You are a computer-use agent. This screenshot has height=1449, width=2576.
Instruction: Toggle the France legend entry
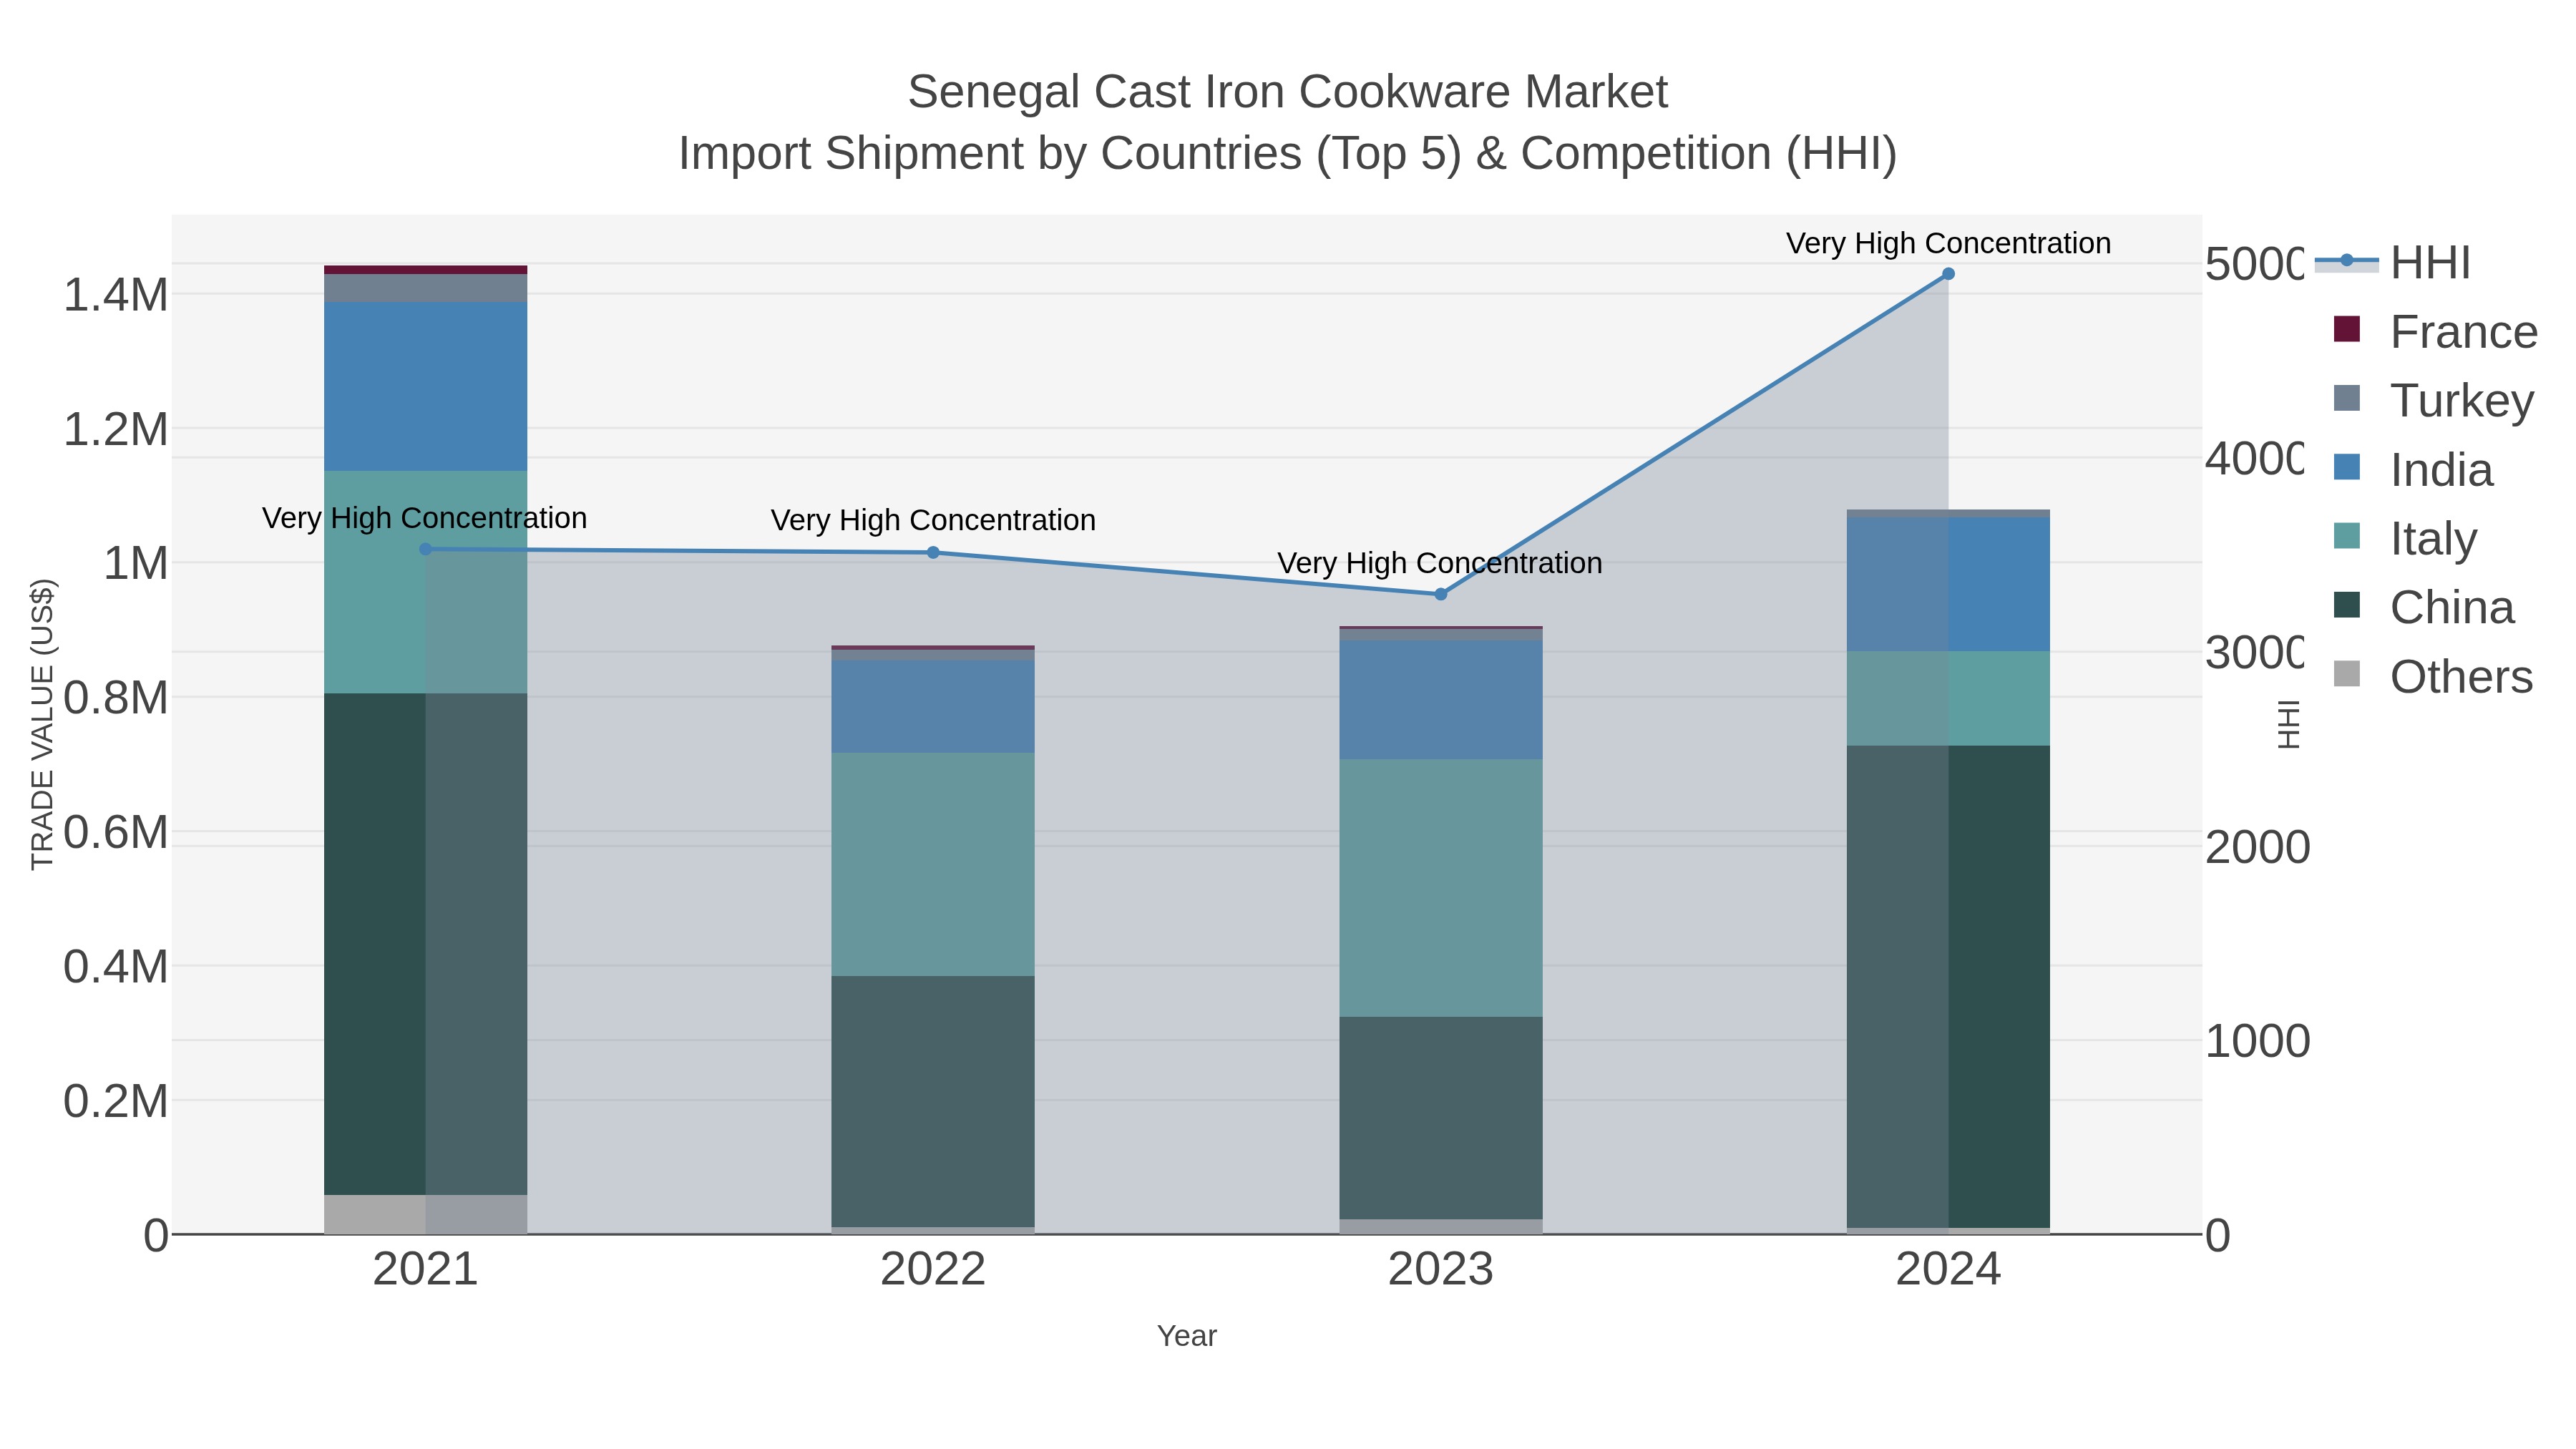click(x=2434, y=331)
